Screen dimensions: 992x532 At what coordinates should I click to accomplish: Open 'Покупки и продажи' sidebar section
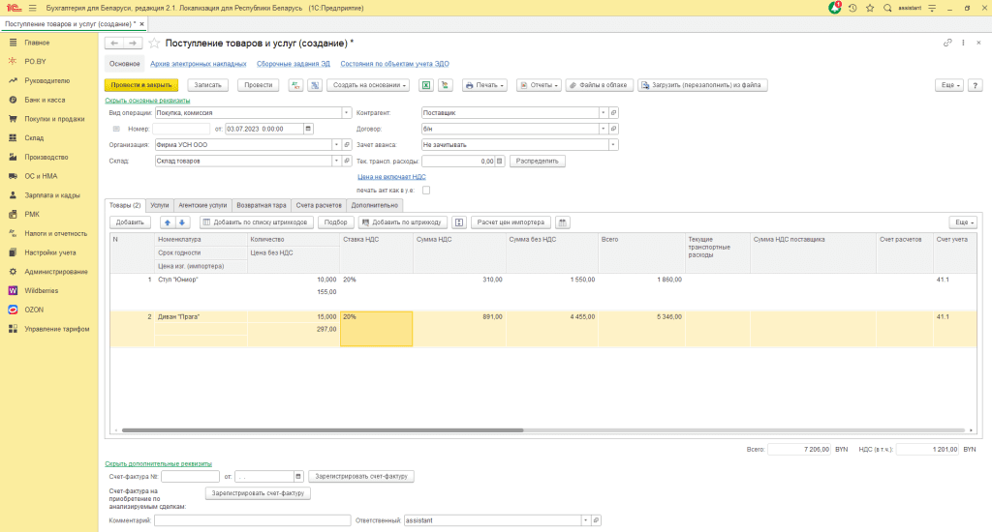(x=49, y=119)
